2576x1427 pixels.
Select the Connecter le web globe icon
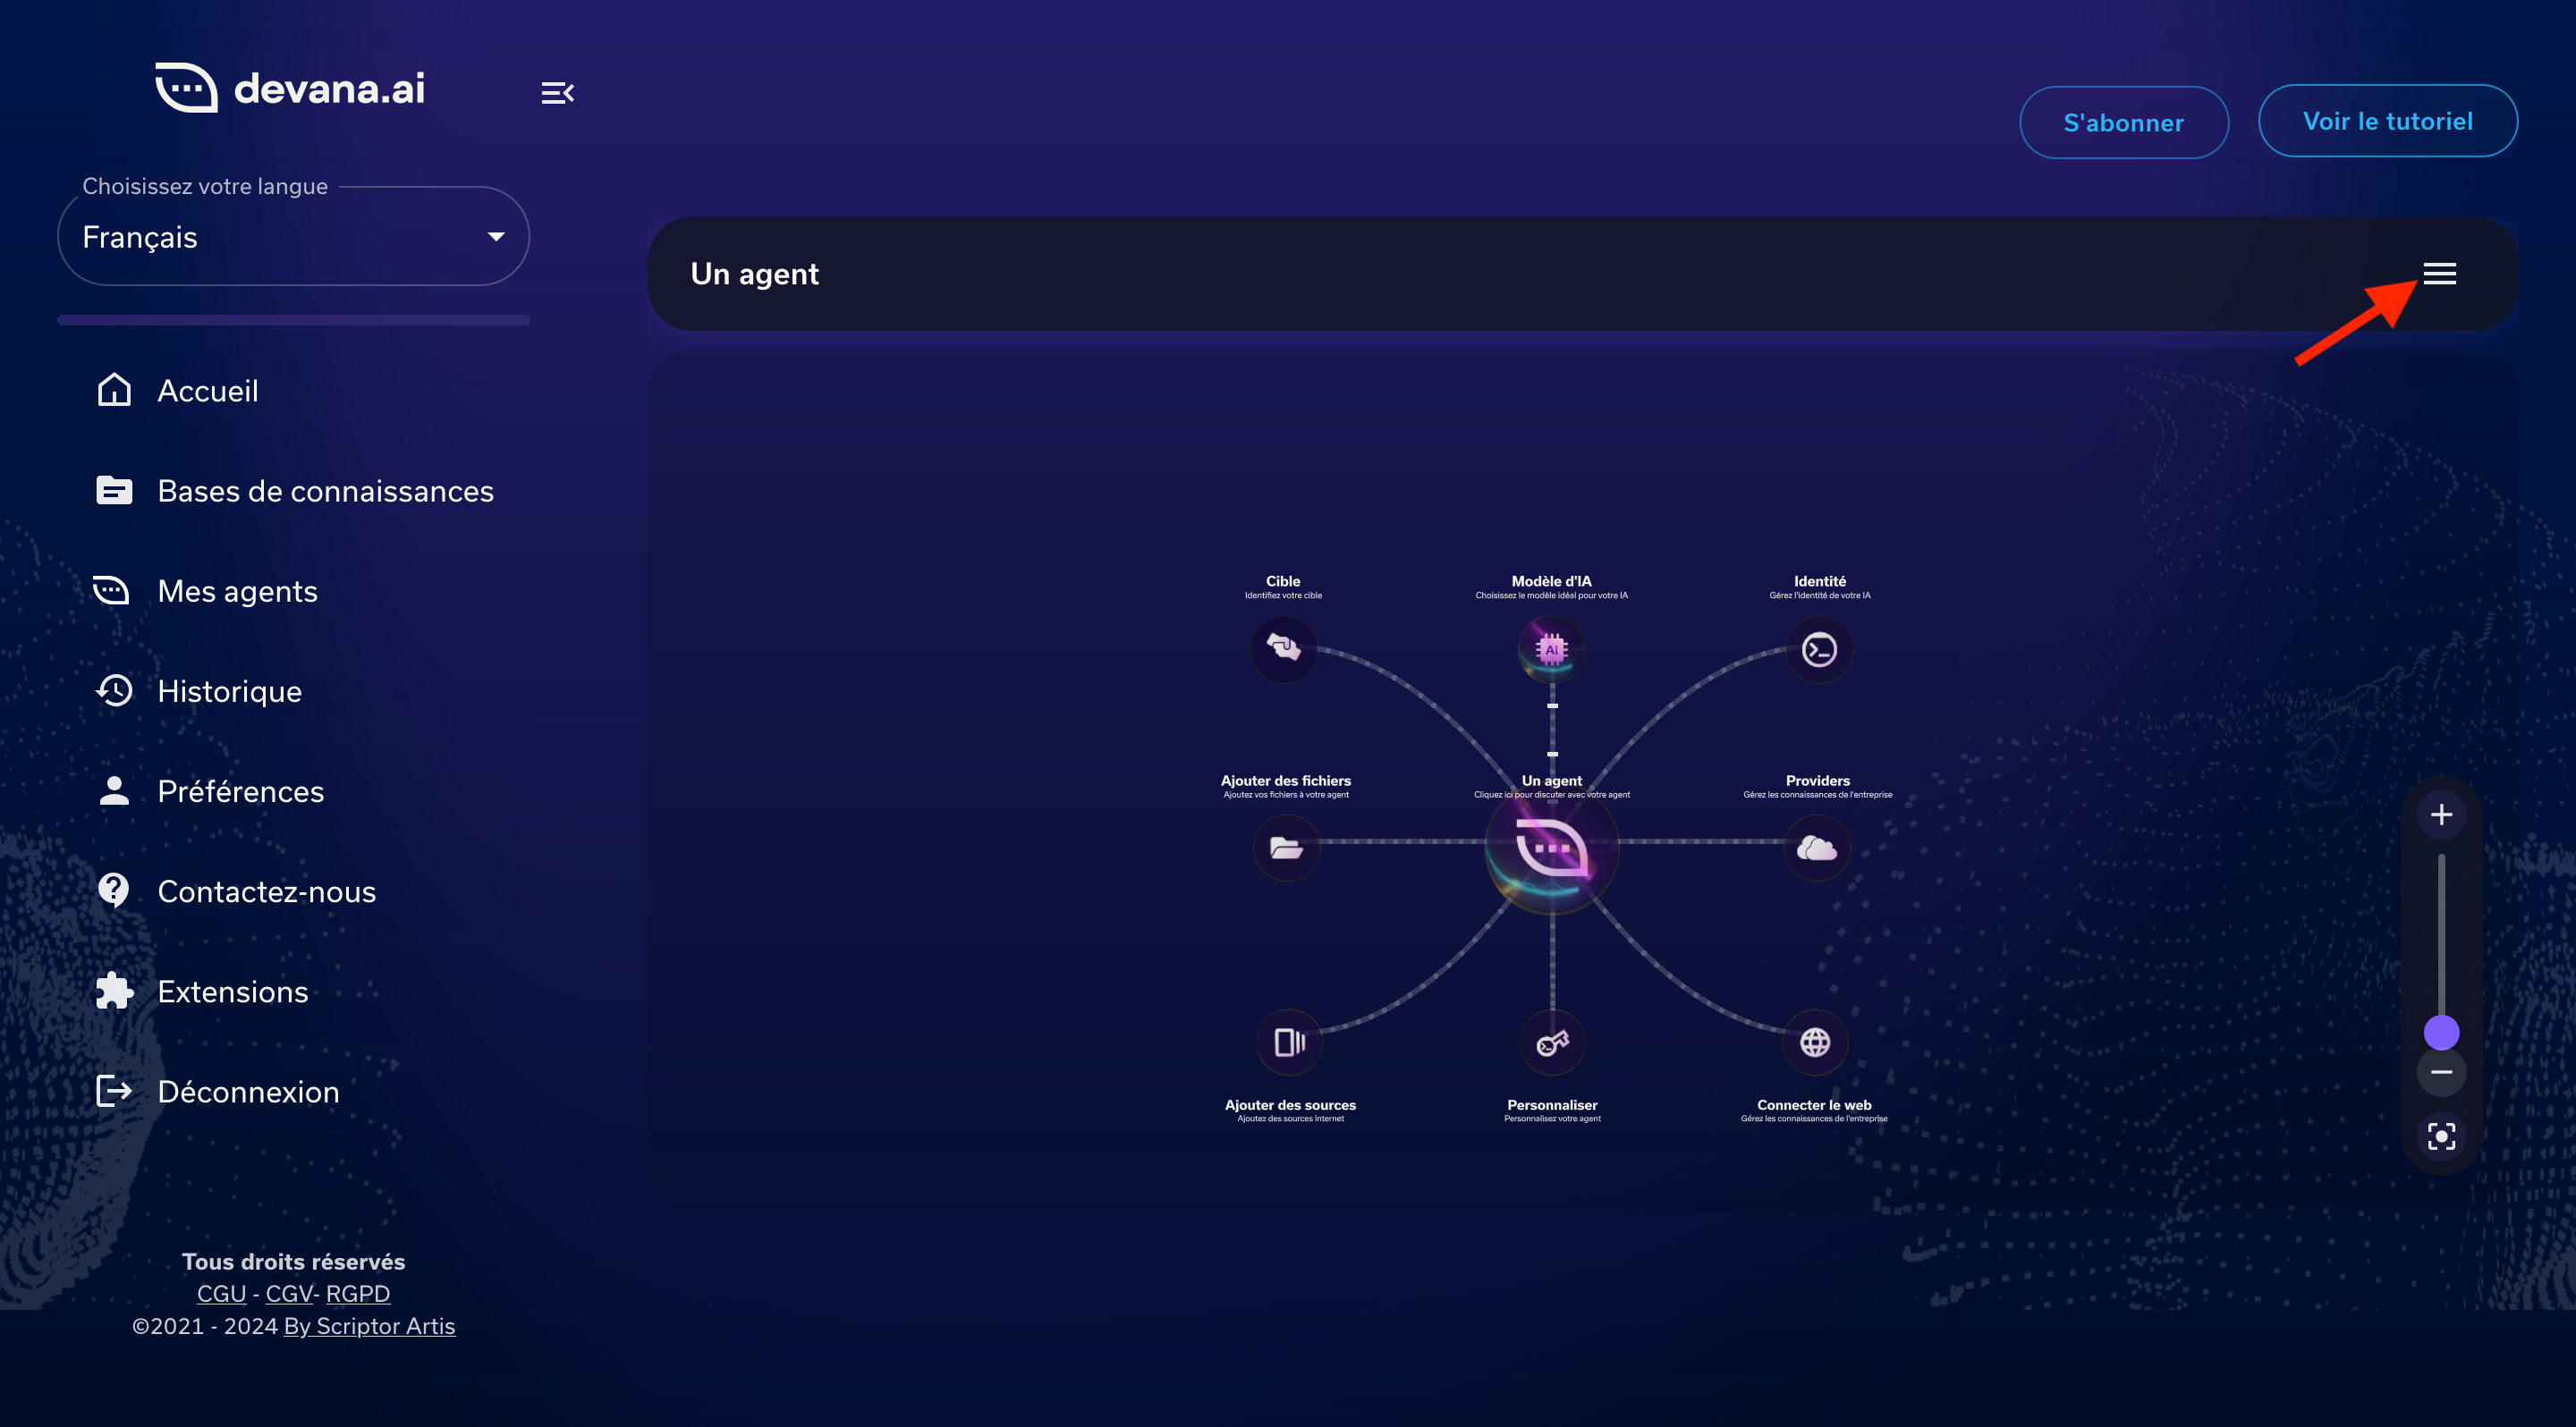(1815, 1043)
